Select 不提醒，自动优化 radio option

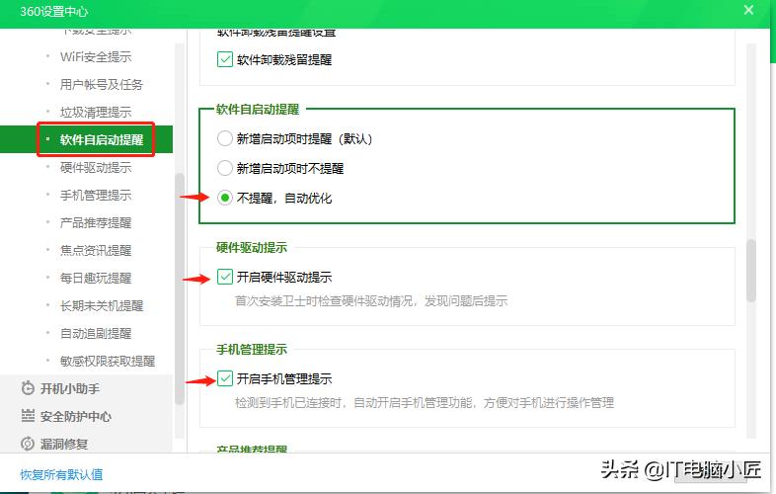point(225,198)
